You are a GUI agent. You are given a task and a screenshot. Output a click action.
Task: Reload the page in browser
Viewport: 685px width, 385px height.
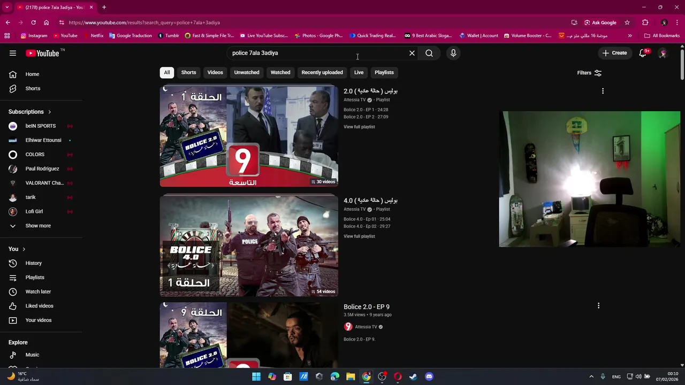[x=33, y=22]
